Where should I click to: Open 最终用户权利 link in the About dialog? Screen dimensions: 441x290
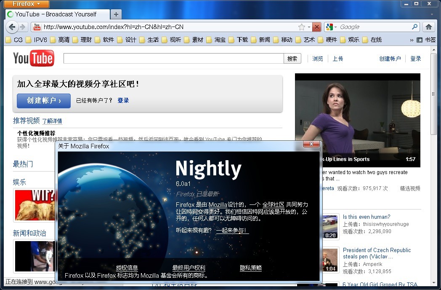(189, 268)
